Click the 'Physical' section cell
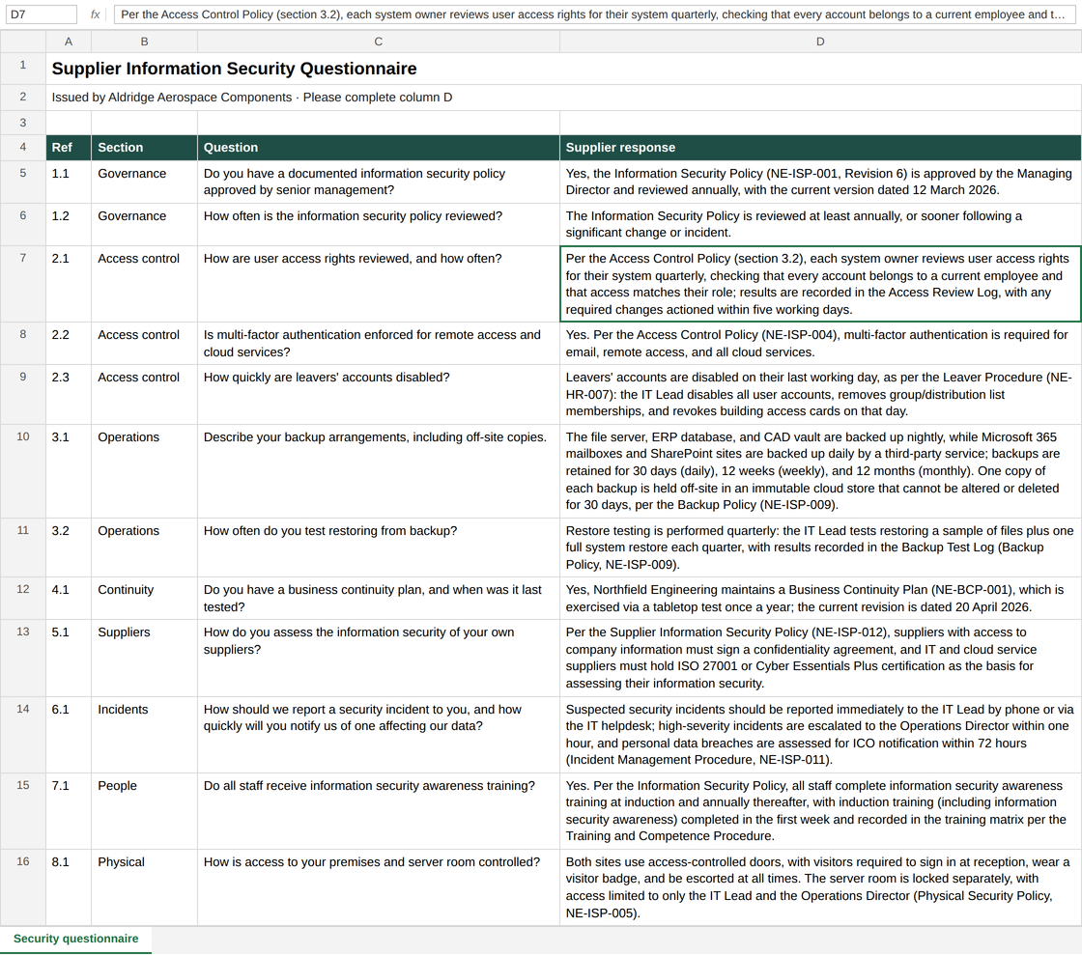 [x=144, y=887]
